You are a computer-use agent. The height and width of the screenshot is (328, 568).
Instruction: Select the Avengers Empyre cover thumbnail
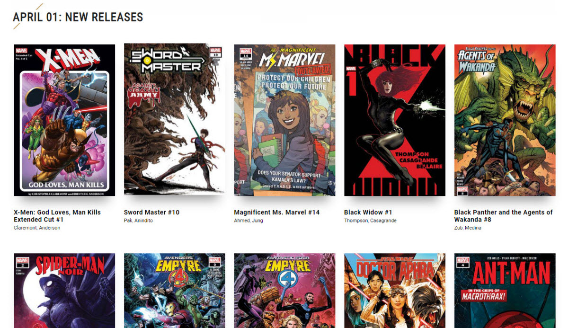(x=175, y=291)
